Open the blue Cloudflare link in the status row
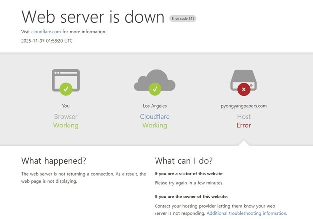The image size is (313, 219). coord(155,117)
